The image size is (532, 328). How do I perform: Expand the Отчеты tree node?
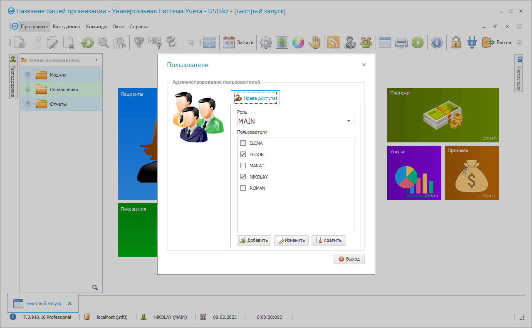[x=28, y=104]
